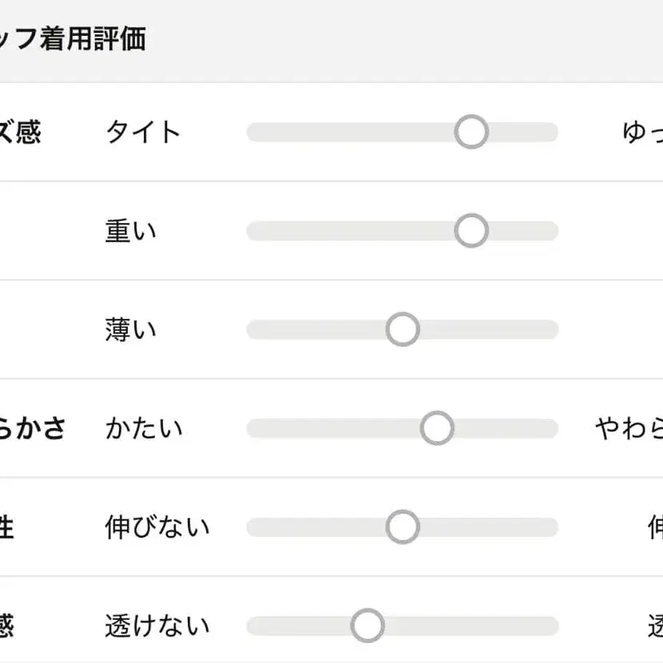The image size is (663, 663).
Task: Click the 透けない label
Action: (x=157, y=625)
